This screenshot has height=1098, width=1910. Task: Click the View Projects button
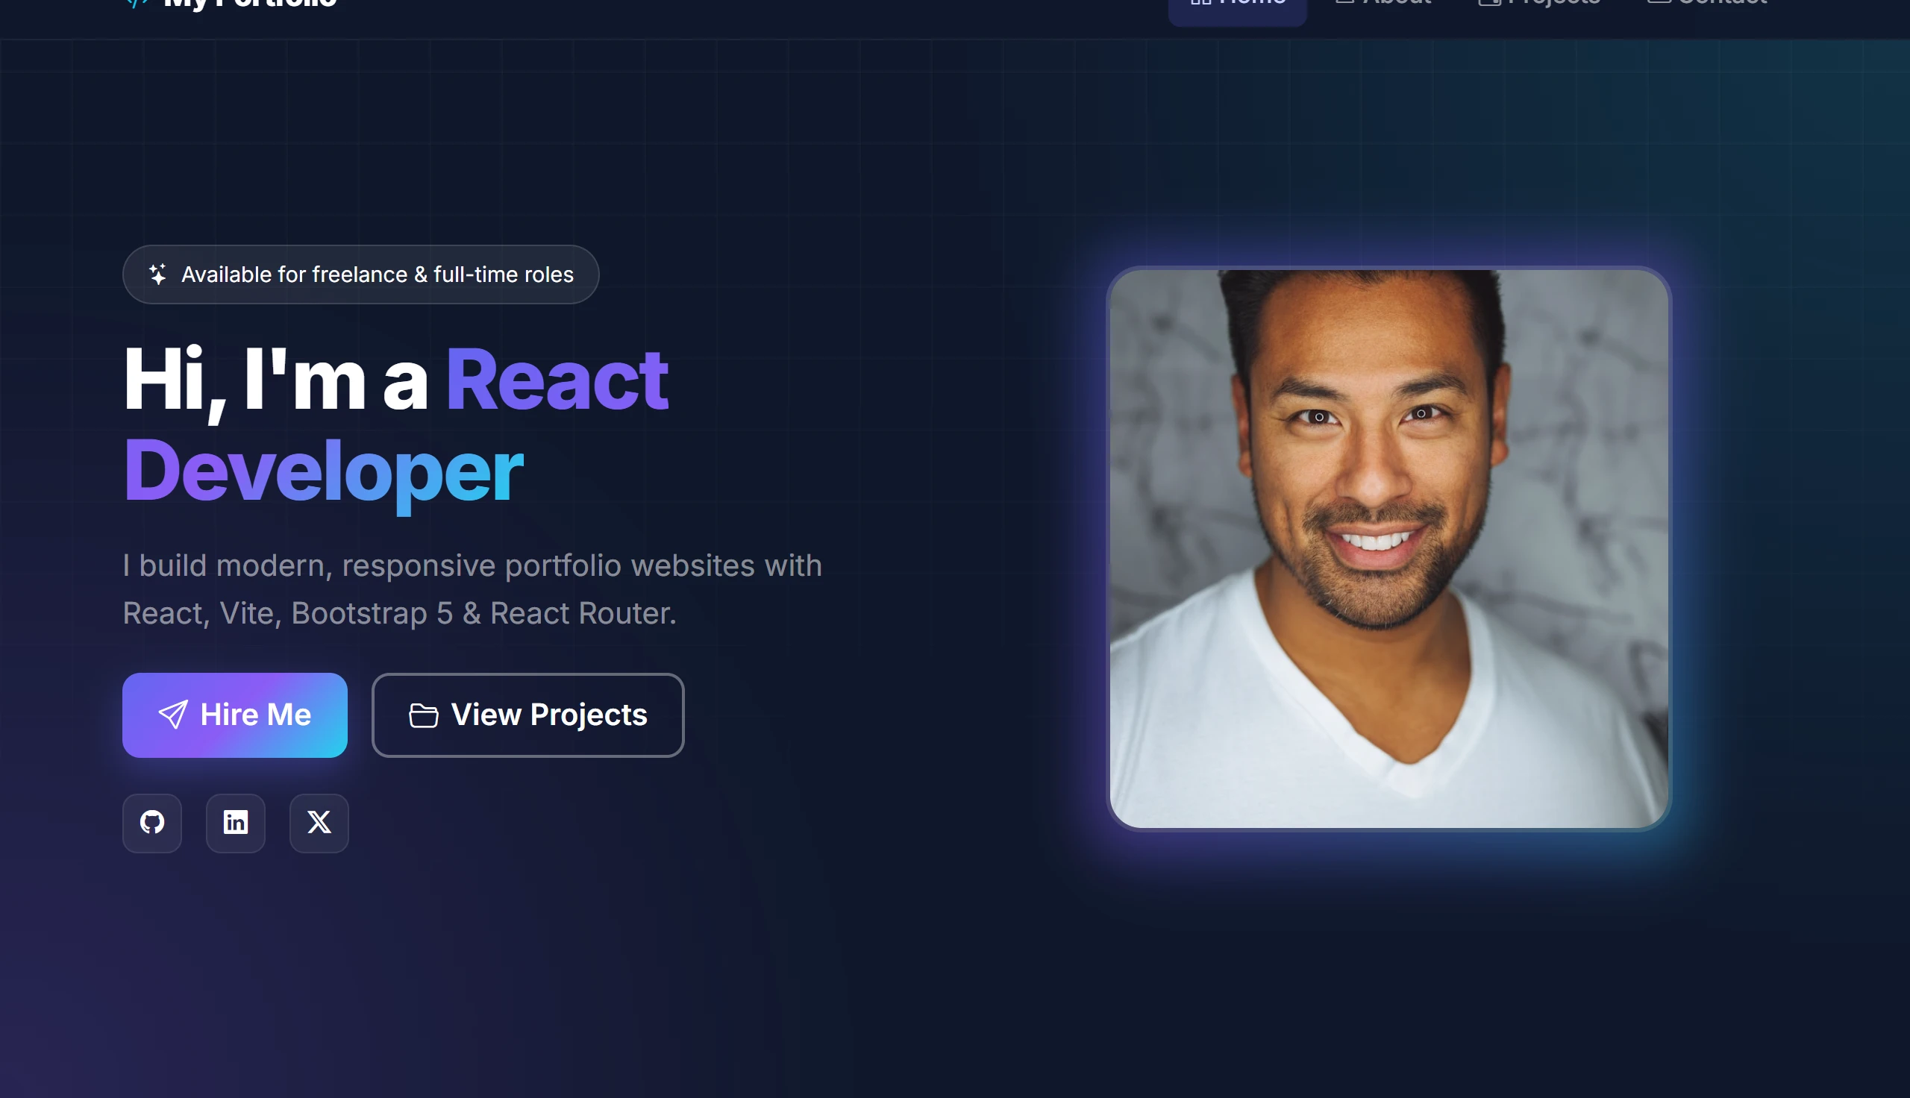point(527,714)
